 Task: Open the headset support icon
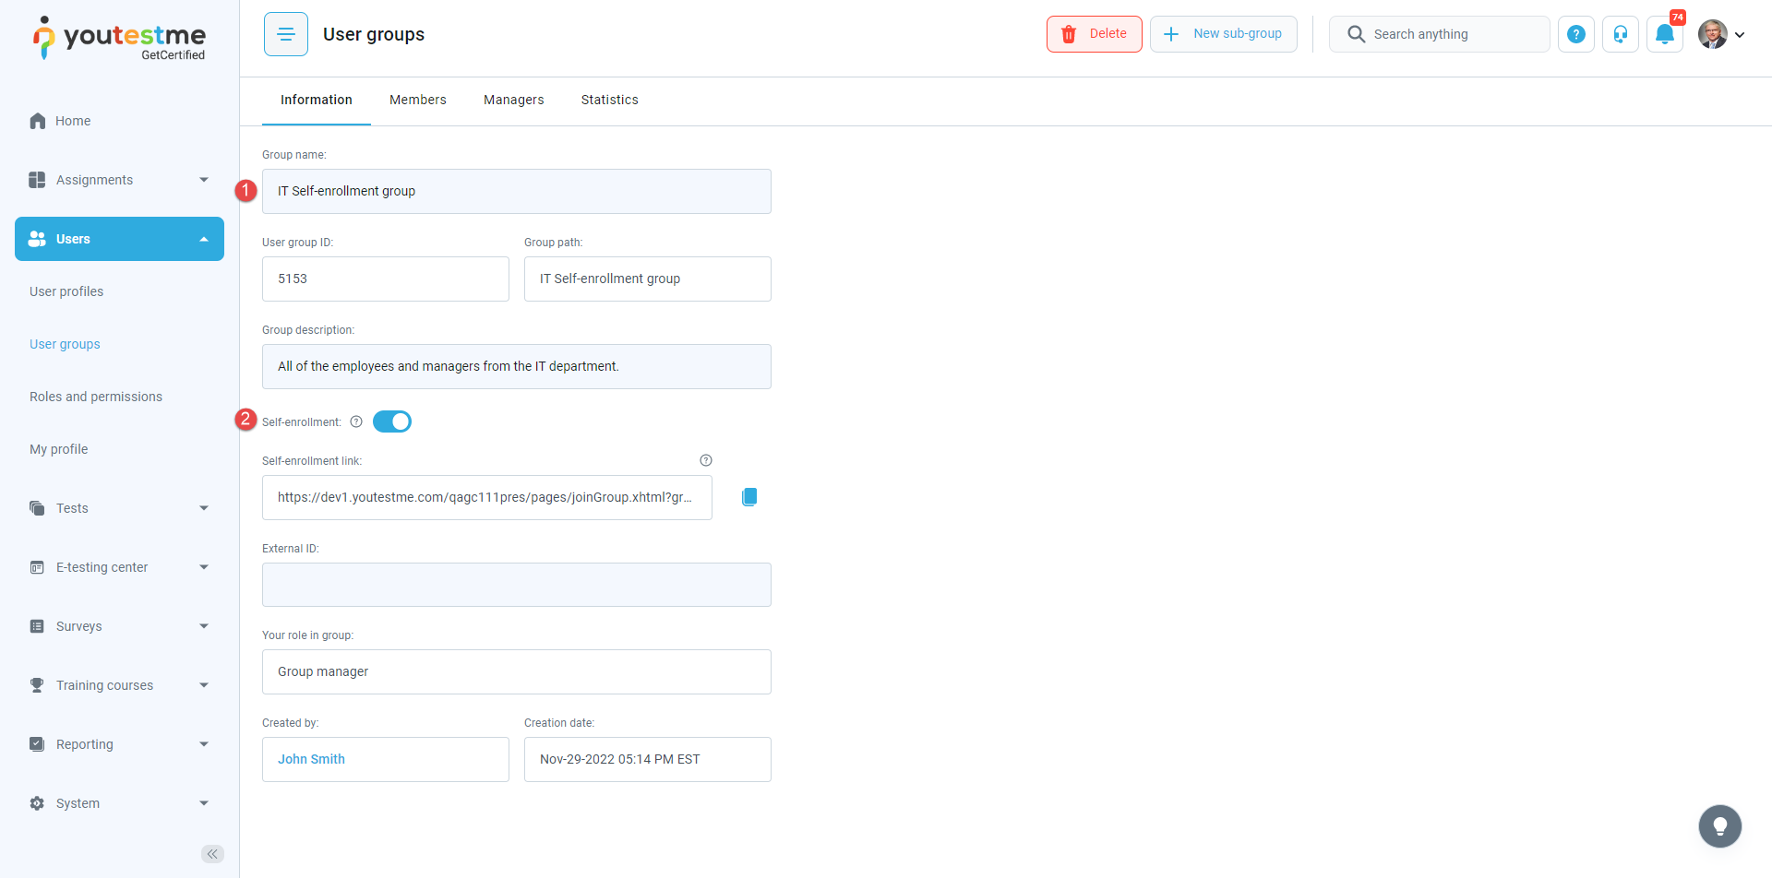(x=1621, y=34)
